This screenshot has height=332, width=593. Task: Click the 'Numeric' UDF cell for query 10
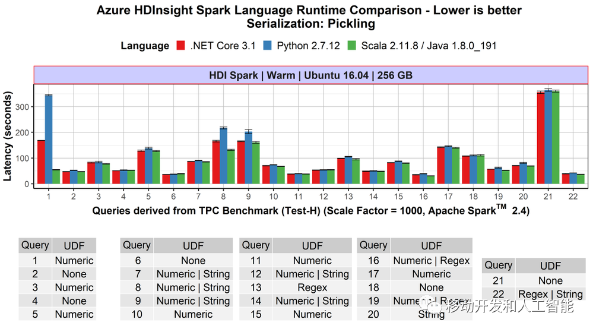point(194,314)
